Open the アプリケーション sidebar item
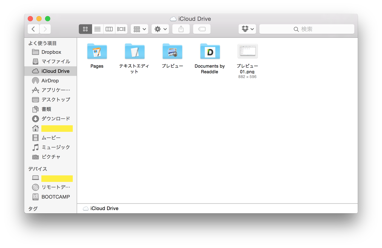Screen dimensions: 382x248 pyautogui.click(x=51, y=90)
